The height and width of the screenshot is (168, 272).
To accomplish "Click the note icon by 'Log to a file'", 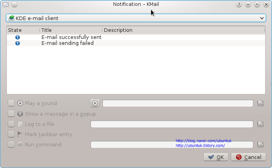I will pos(20,124).
